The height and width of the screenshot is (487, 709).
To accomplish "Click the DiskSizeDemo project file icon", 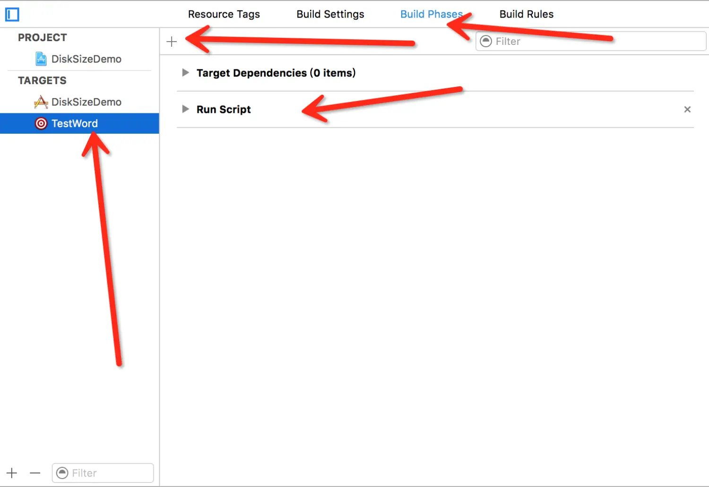I will tap(41, 59).
